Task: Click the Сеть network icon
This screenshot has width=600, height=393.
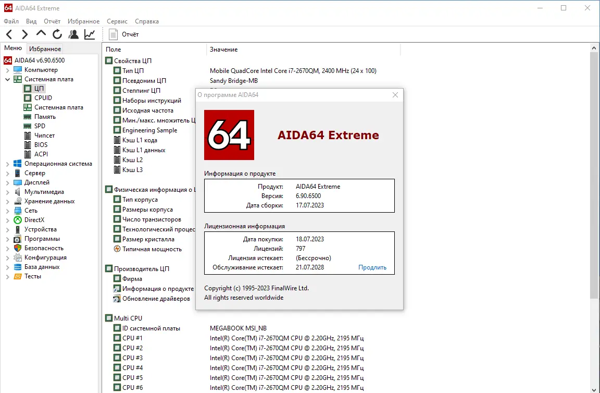Action: [x=18, y=211]
